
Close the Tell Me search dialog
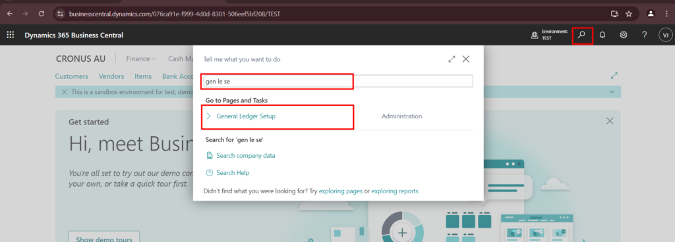466,59
